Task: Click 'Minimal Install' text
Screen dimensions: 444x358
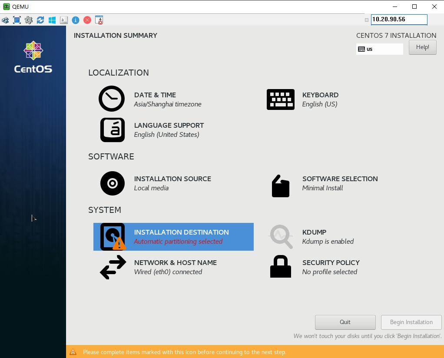Action: [x=322, y=188]
